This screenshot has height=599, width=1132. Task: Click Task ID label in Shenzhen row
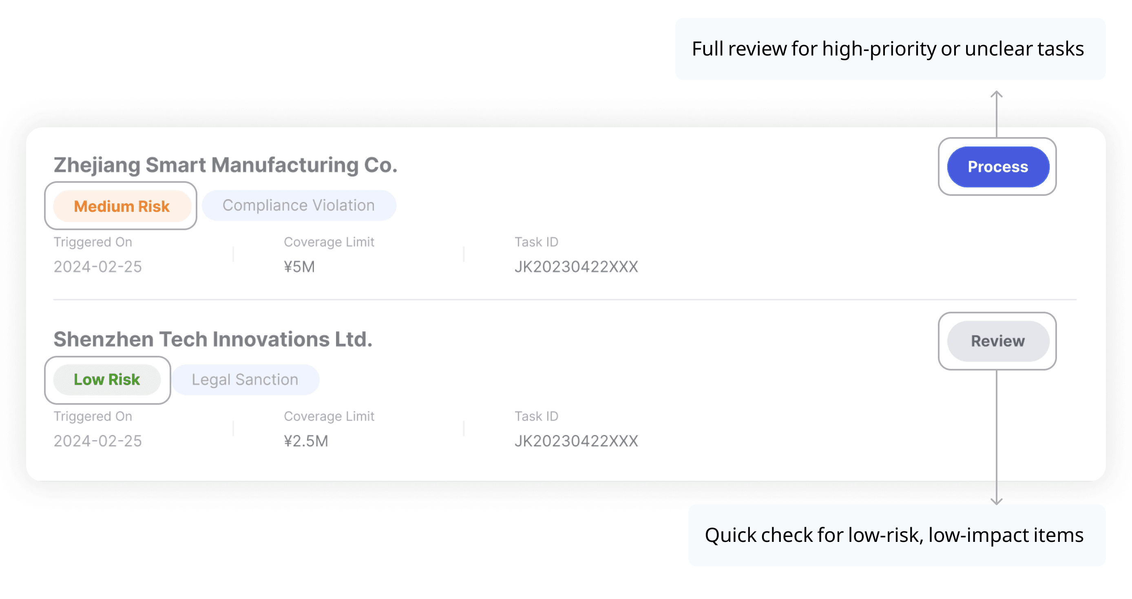pyautogui.click(x=536, y=416)
